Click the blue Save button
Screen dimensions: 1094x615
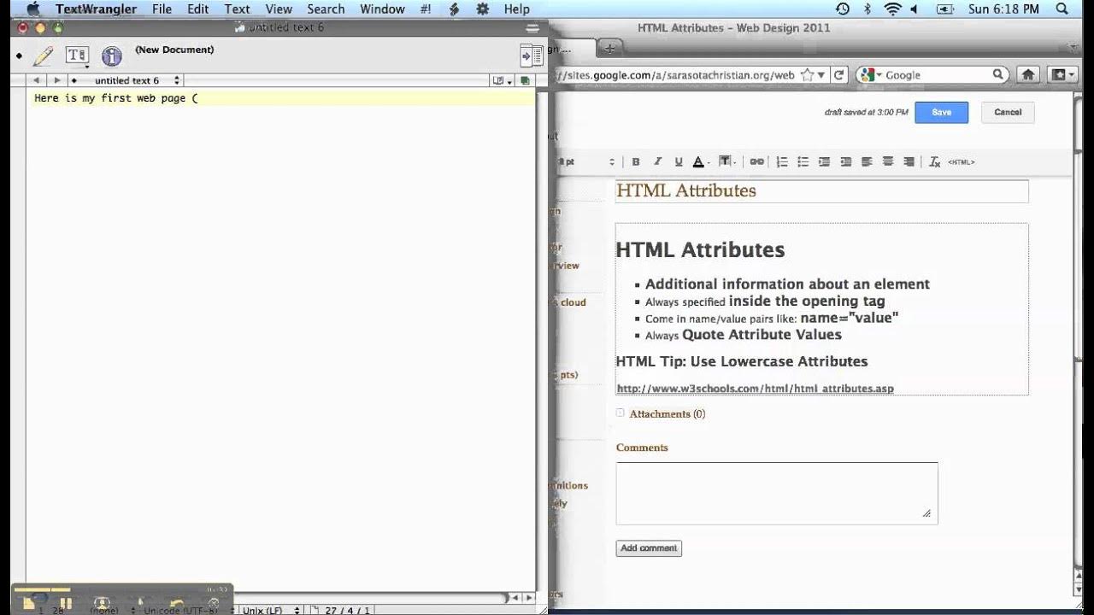coord(941,112)
